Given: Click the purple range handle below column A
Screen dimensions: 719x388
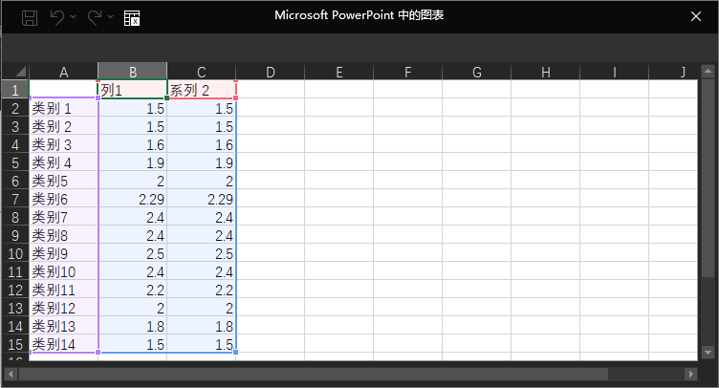Looking at the screenshot, I should (98, 353).
